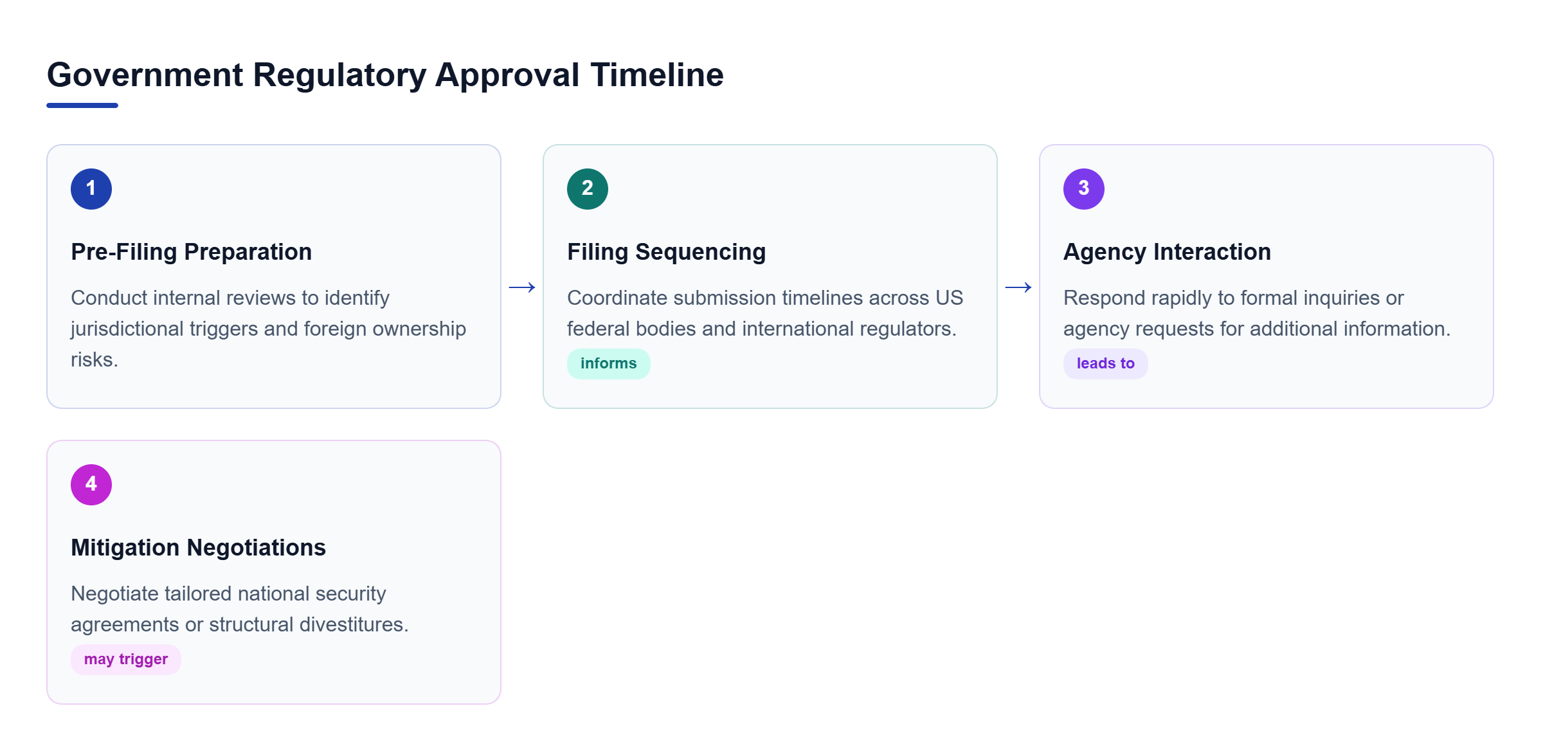Click the Pre-Filing Preparation heading
This screenshot has height=751, width=1543.
click(192, 252)
